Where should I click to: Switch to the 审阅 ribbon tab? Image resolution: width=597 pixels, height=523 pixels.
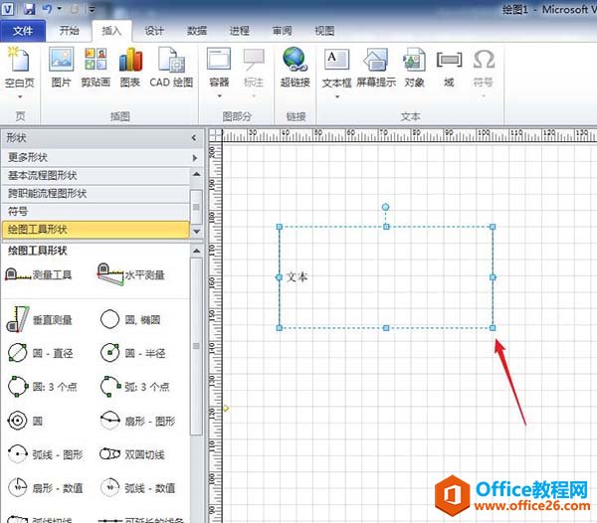click(x=283, y=31)
